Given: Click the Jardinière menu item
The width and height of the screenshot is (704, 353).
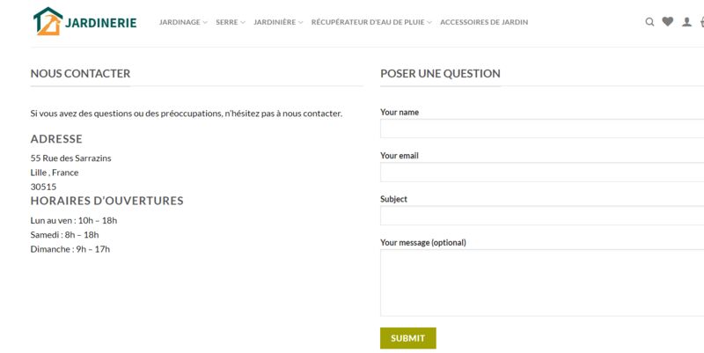Looking at the screenshot, I should 275,22.
